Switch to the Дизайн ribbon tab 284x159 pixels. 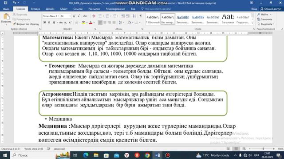click(50, 9)
